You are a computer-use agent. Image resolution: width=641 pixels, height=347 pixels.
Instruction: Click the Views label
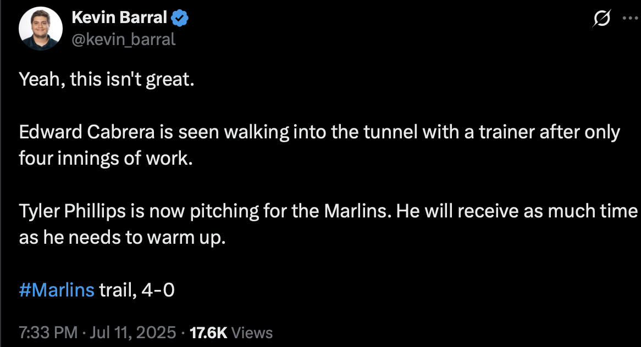252,333
